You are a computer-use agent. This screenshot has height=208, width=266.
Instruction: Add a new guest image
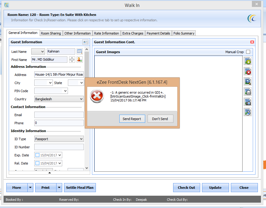pos(248,61)
